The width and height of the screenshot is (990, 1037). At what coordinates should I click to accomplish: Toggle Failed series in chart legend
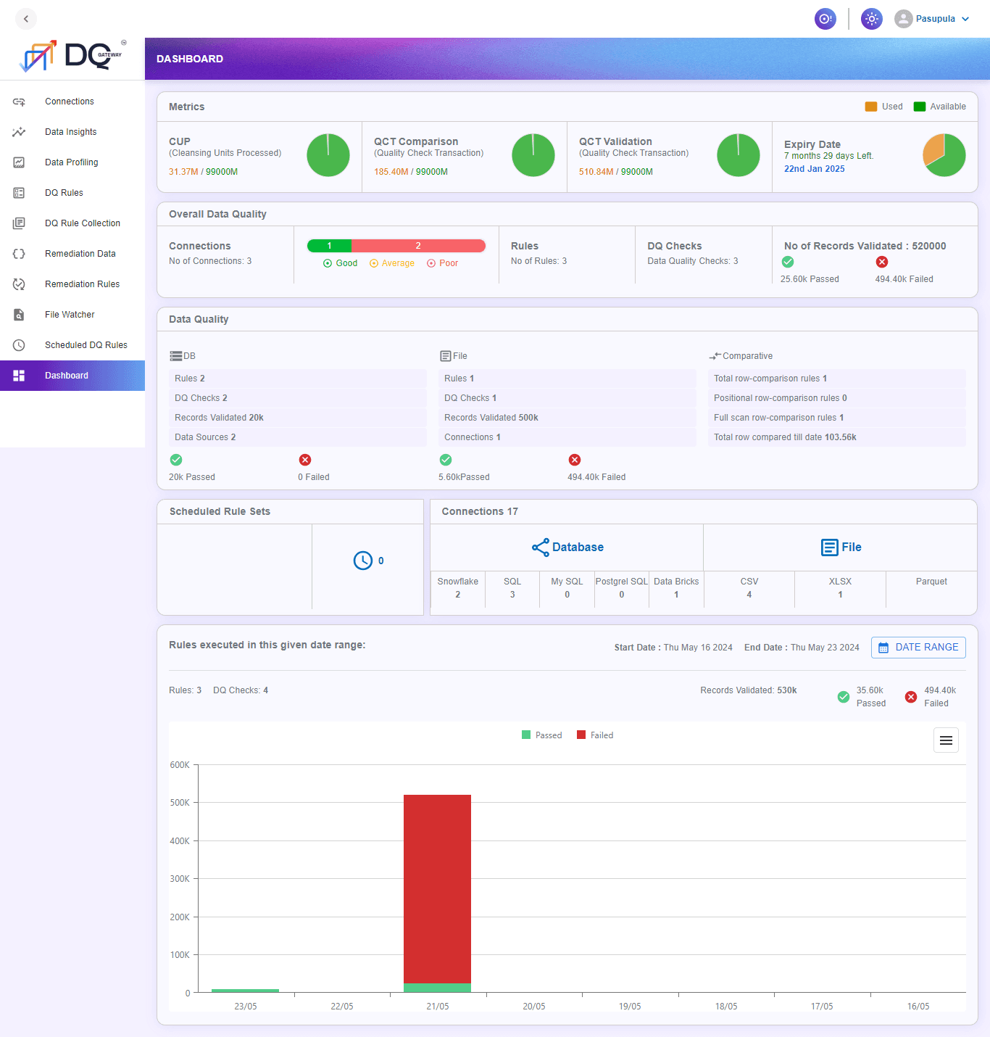[595, 735]
